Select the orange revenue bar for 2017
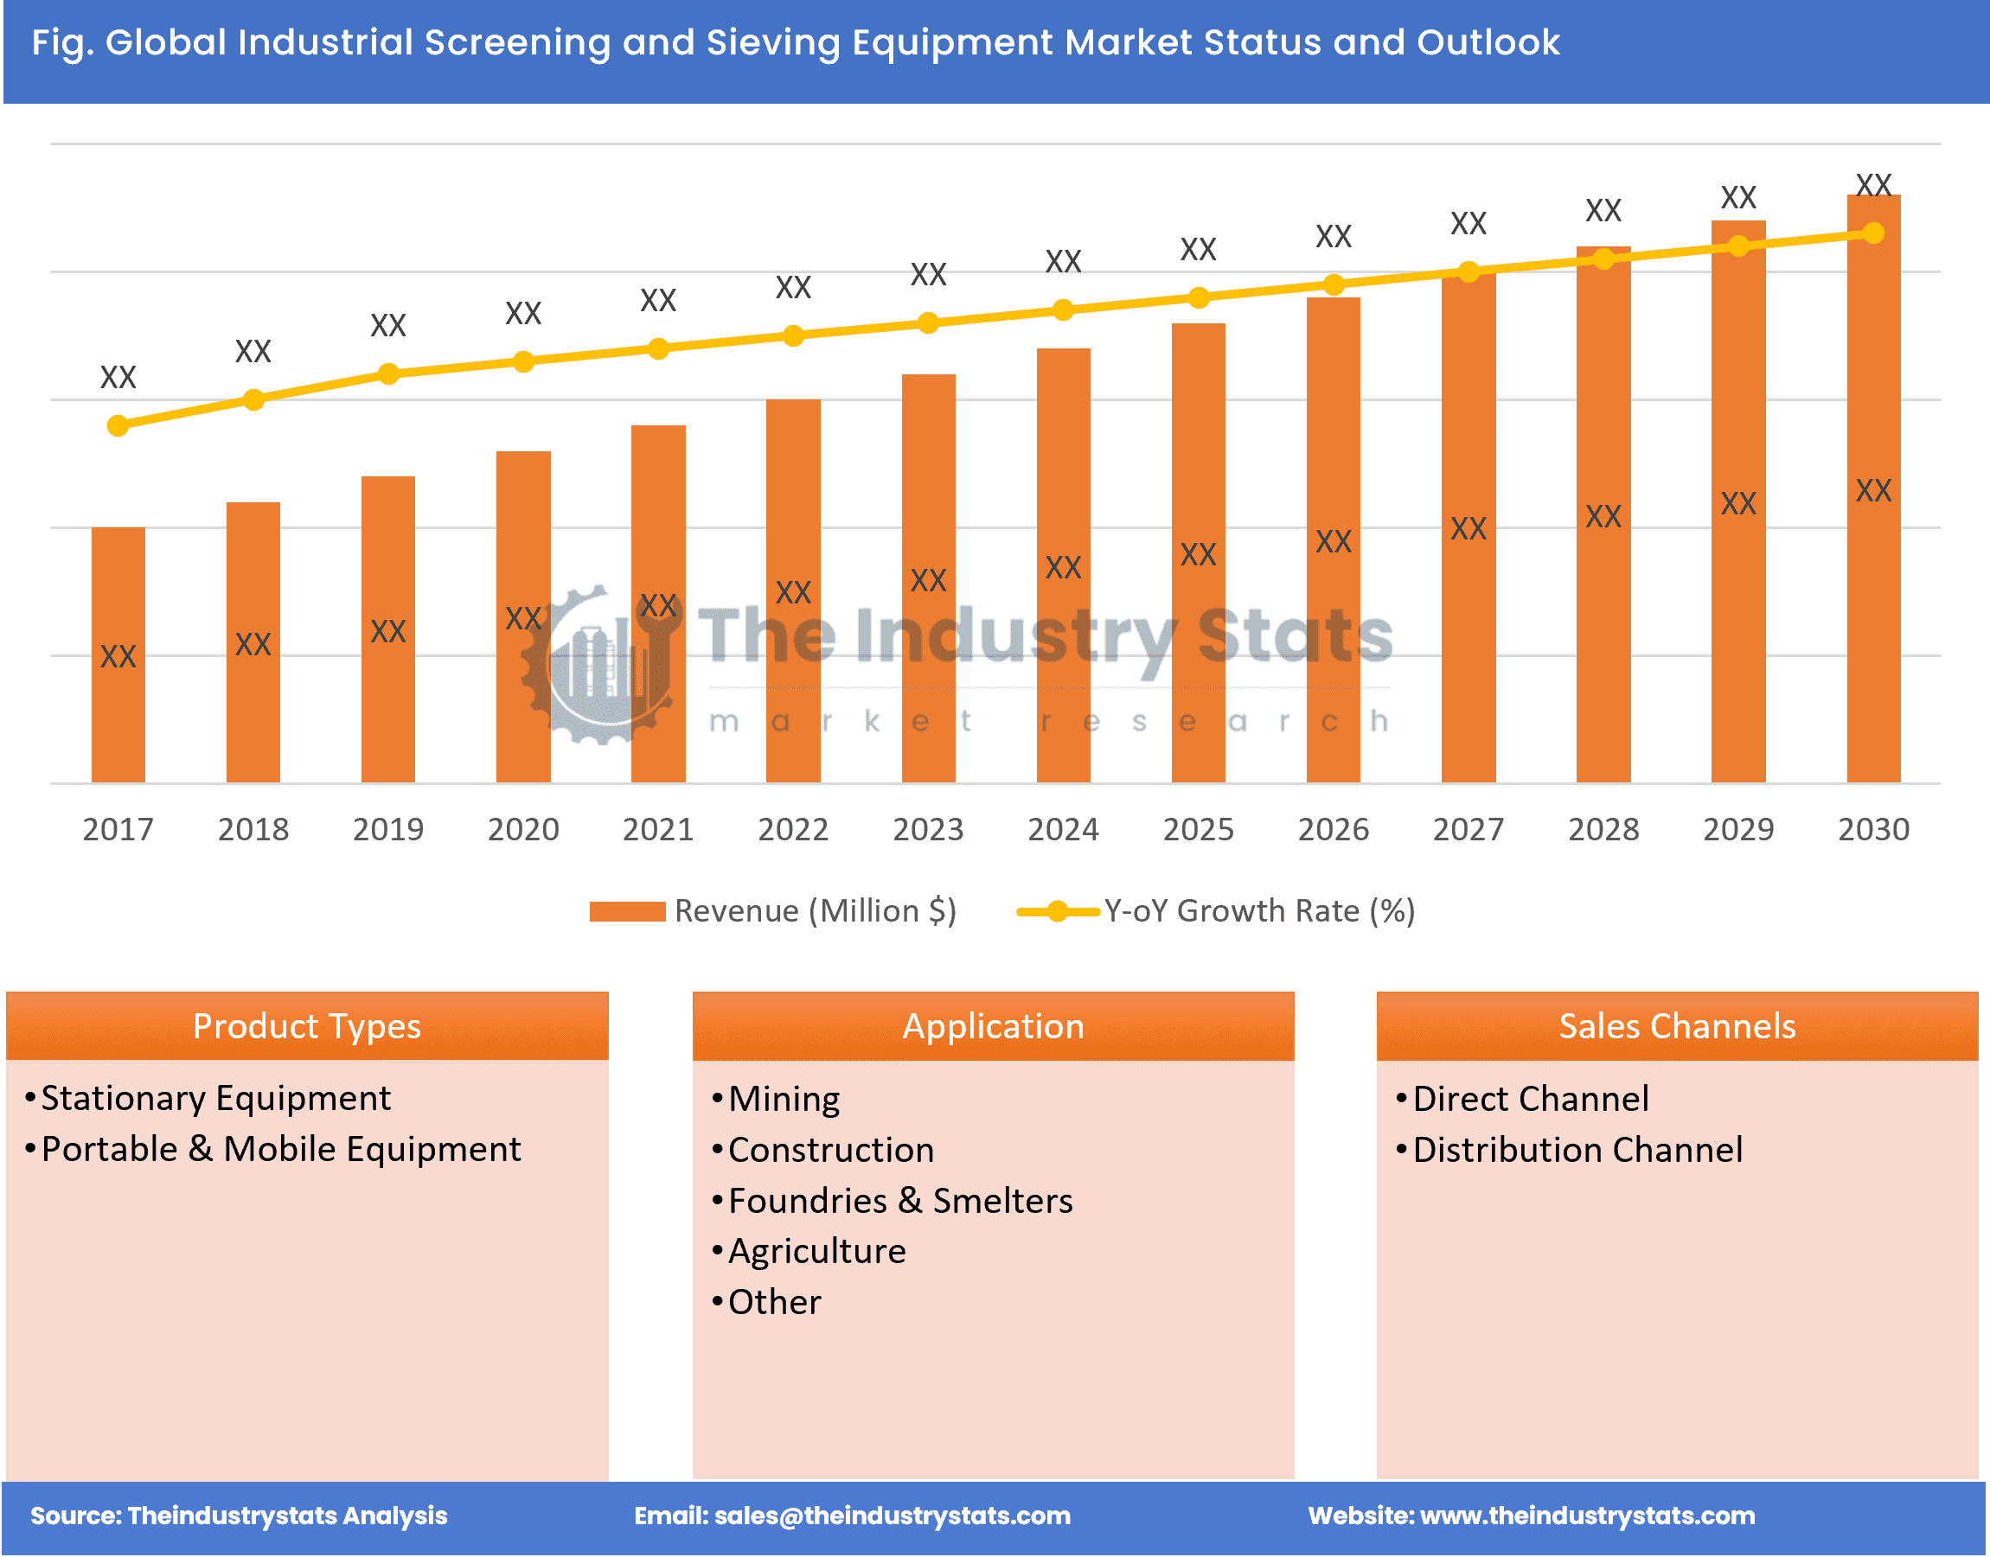 pyautogui.click(x=118, y=655)
